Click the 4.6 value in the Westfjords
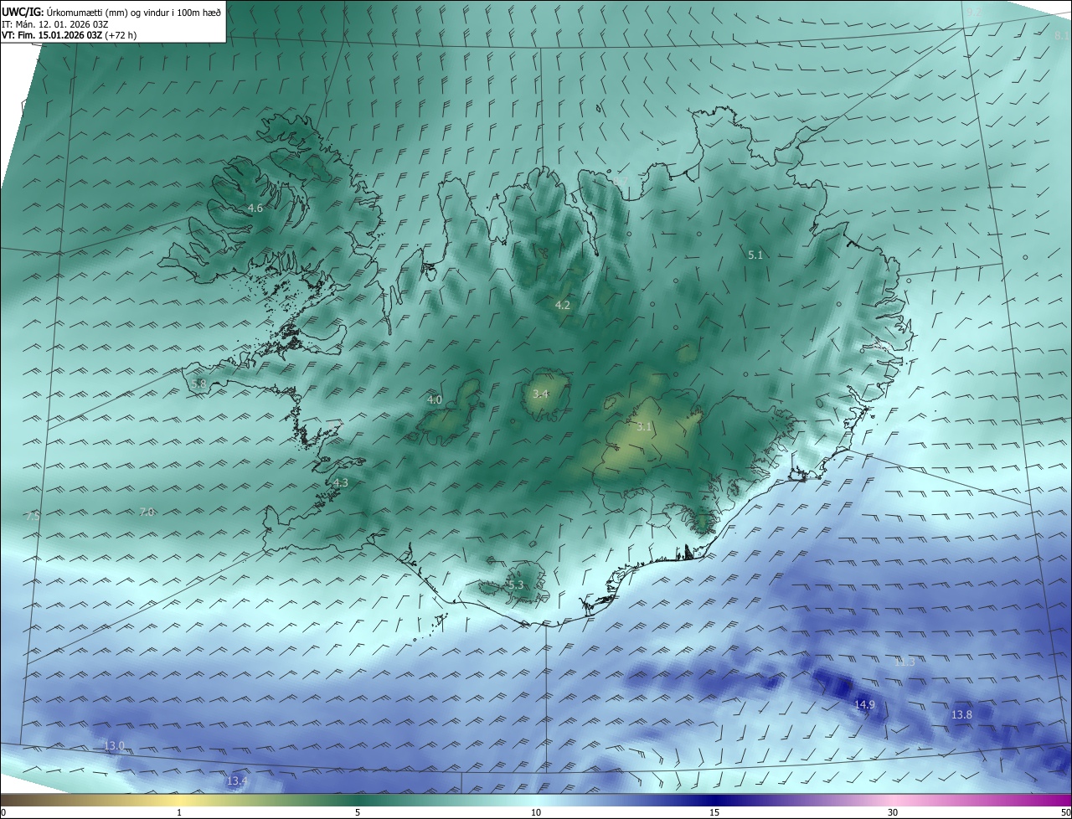The height and width of the screenshot is (819, 1072). pyautogui.click(x=255, y=208)
